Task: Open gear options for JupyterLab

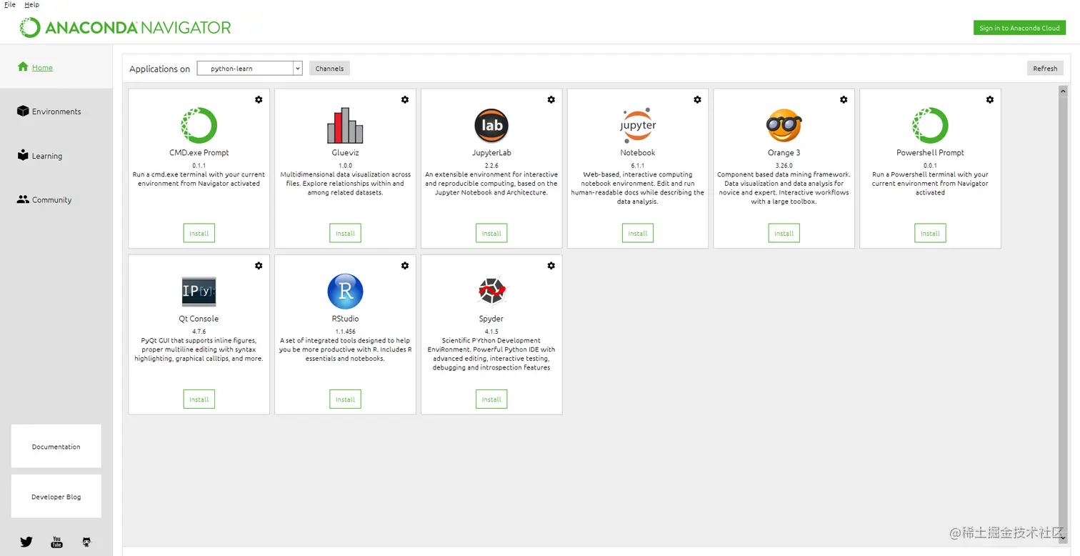Action: (551, 100)
